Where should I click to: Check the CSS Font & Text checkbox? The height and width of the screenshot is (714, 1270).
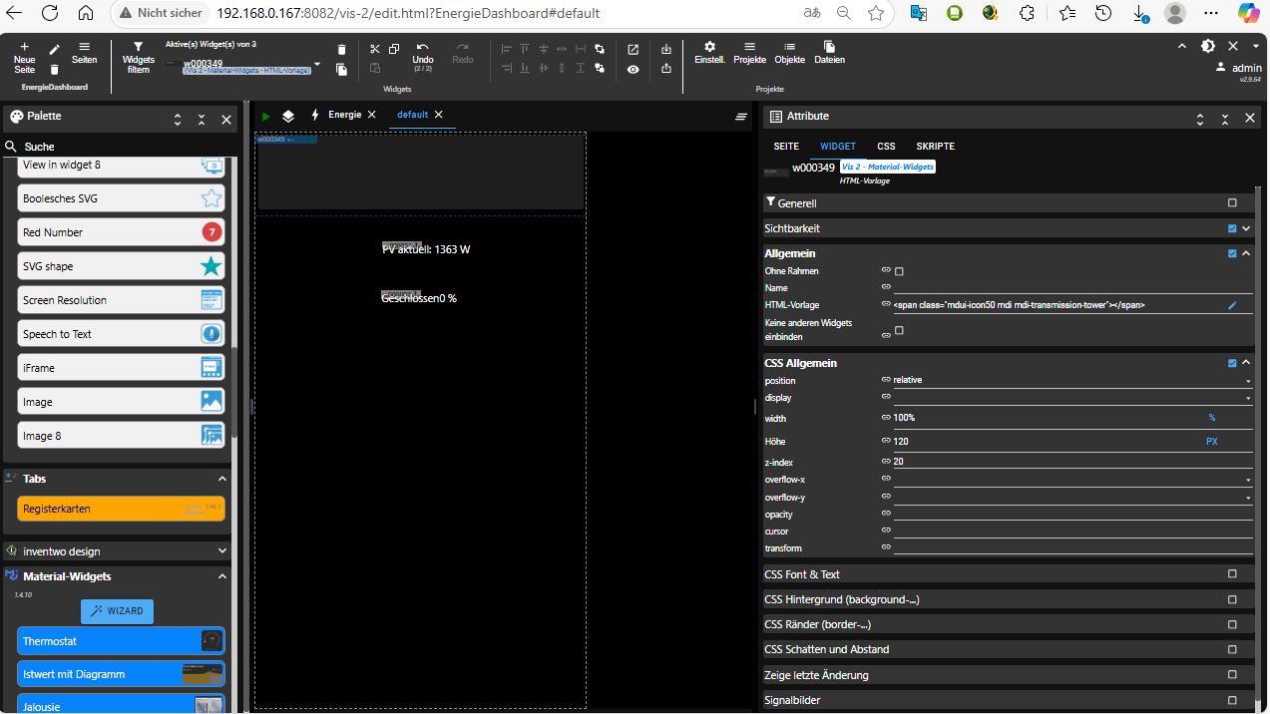click(x=1232, y=574)
